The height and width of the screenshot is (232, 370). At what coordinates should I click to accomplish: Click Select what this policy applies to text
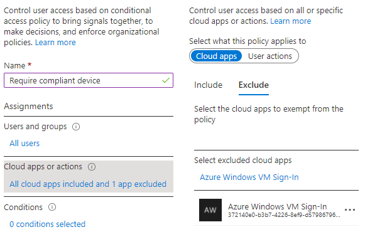click(248, 41)
